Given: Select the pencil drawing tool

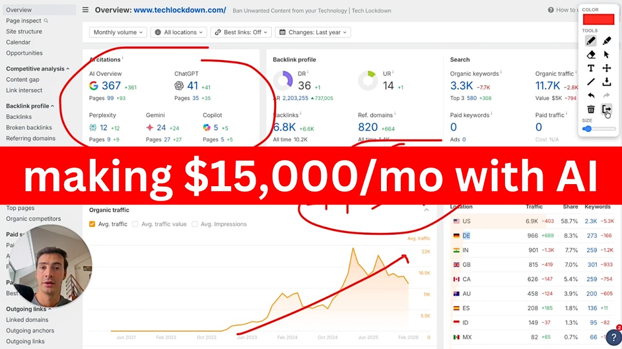Looking at the screenshot, I should [x=591, y=41].
